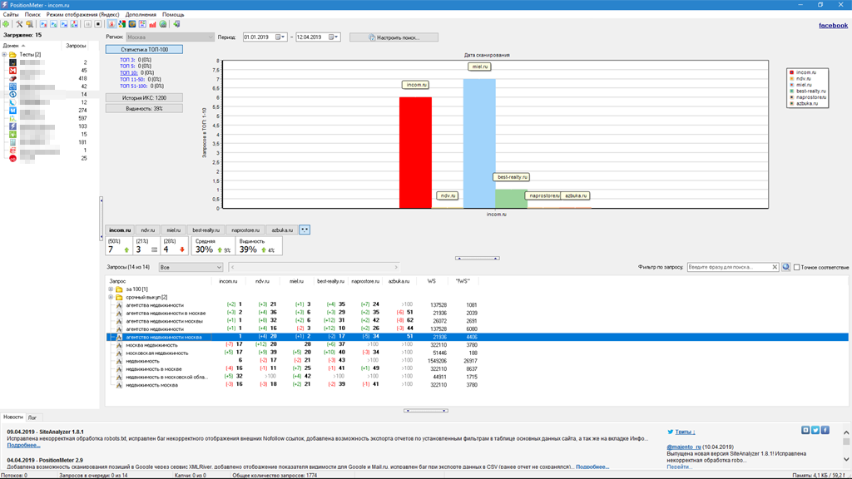
Task: Open the start date 01.01.2019 picker
Action: point(281,37)
